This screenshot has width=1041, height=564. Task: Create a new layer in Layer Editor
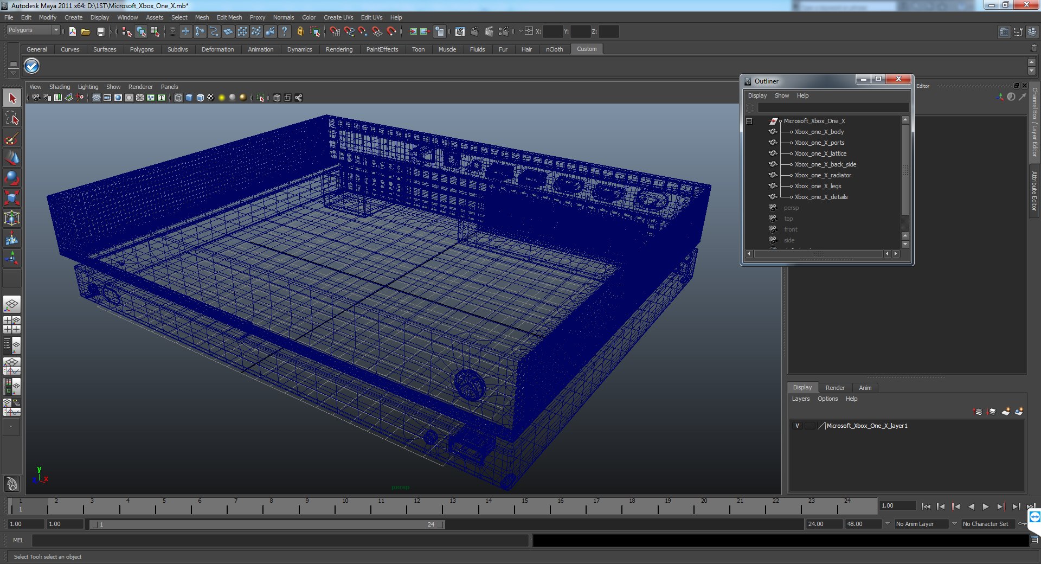[1005, 412]
